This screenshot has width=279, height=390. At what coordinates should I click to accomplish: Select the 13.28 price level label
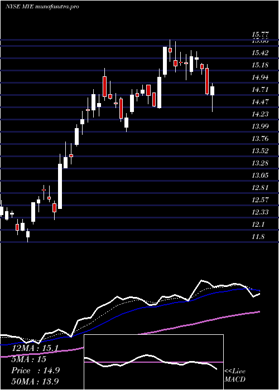260,163
